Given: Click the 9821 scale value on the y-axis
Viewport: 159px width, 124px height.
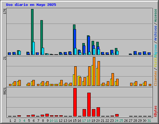Looking at the screenshot, I should [x=5, y=91].
